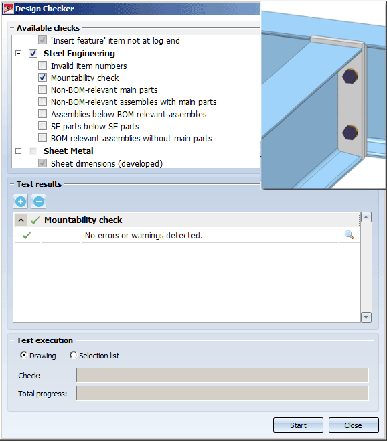Click the Design Checker title bar app icon

8,9
